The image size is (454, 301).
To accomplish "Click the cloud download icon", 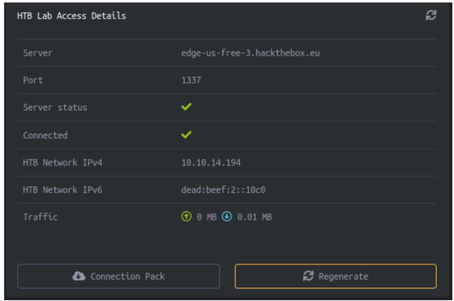I will [79, 276].
